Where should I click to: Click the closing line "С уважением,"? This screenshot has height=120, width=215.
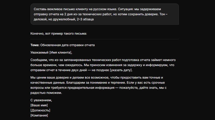[41, 100]
